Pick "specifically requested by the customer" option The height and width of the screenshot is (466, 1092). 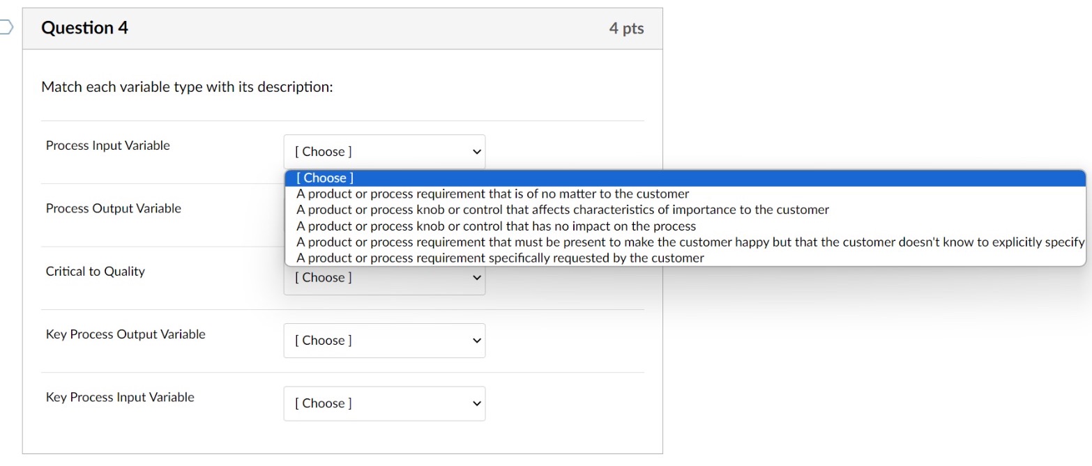(x=500, y=258)
